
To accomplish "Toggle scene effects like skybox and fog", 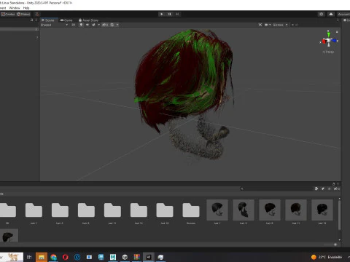I will click(94, 25).
